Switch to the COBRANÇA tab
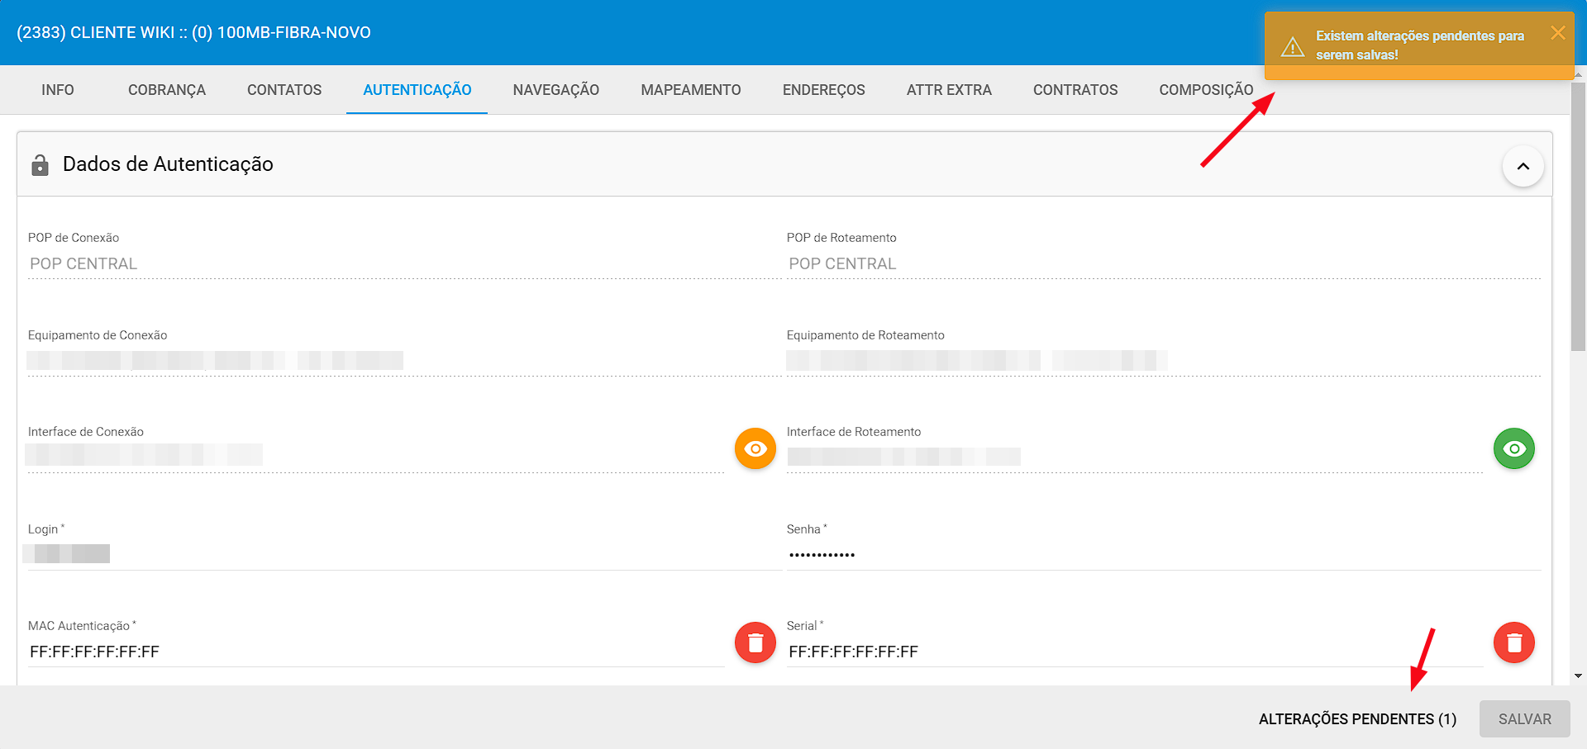 pos(167,90)
